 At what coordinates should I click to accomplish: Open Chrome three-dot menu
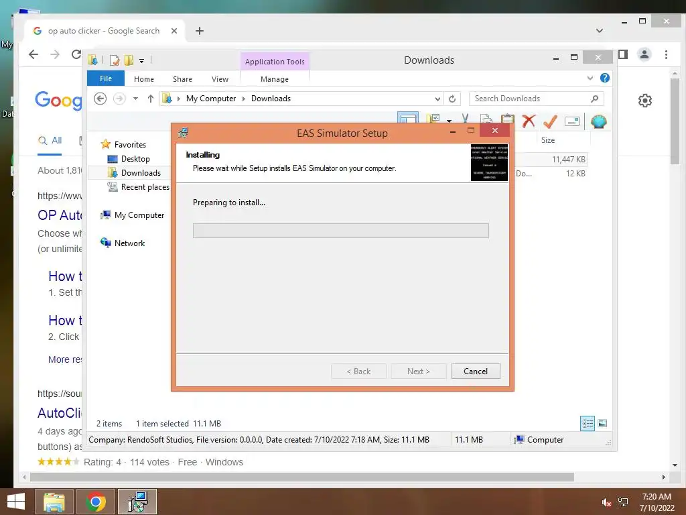point(666,54)
